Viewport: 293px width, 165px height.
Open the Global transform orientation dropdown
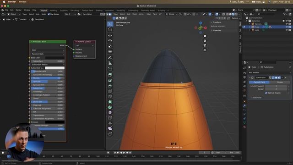pyautogui.click(x=171, y=14)
